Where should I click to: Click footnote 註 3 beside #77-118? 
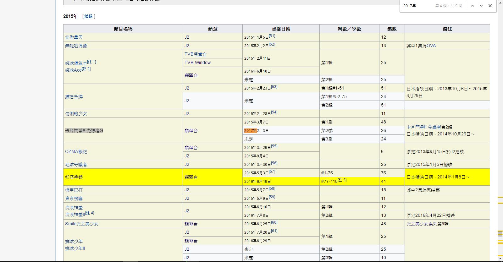(x=342, y=180)
